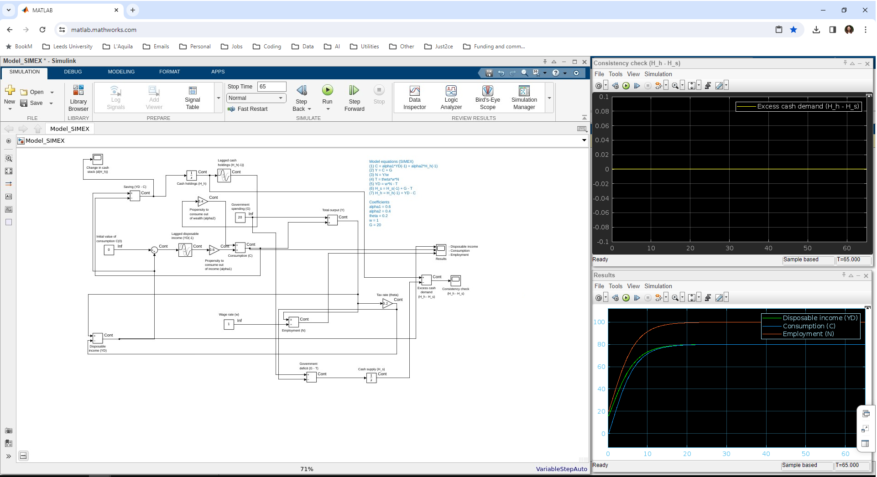Click the annotation text tool in the palette
This screenshot has width=877, height=477.
[x=9, y=197]
